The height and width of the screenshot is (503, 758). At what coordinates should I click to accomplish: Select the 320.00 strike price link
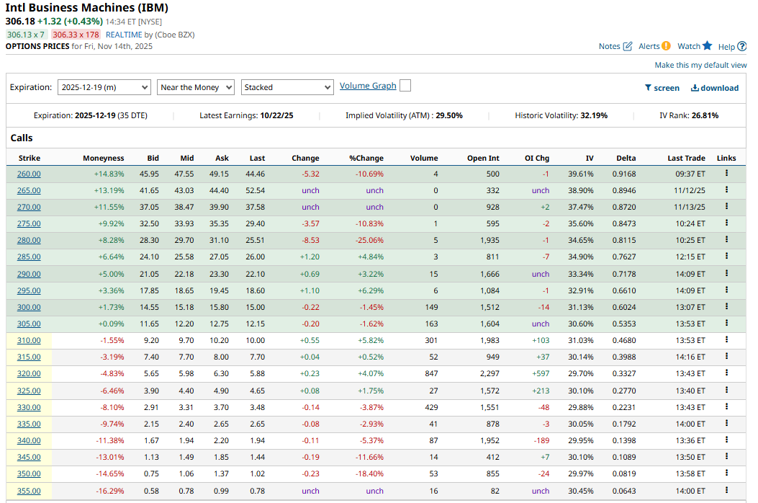point(29,373)
